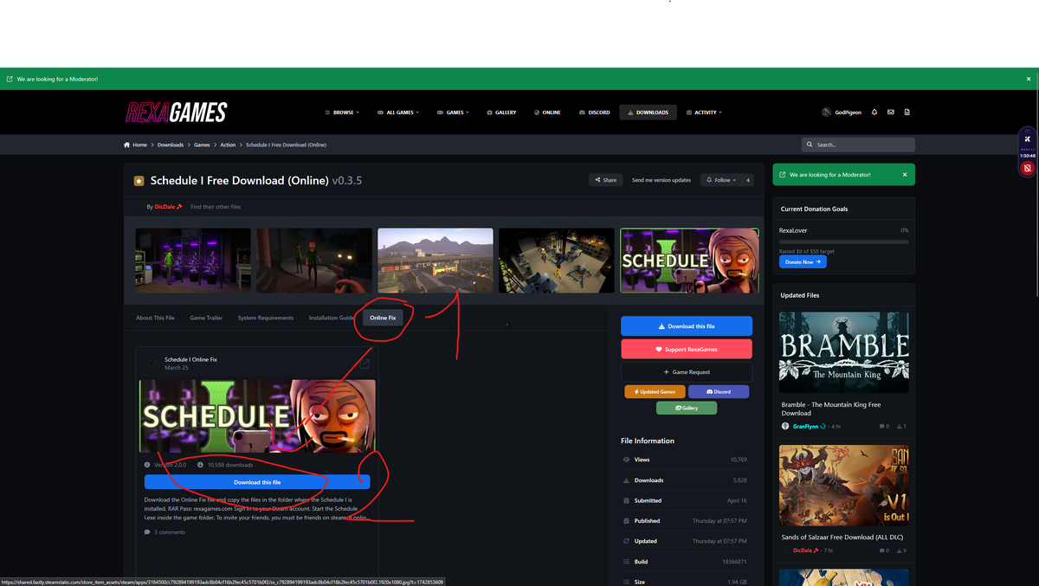Close the sidebar moderator notice

tap(905, 175)
